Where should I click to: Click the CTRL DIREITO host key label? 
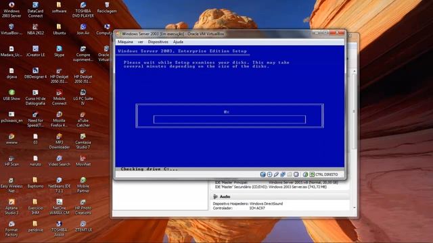tap(326, 174)
